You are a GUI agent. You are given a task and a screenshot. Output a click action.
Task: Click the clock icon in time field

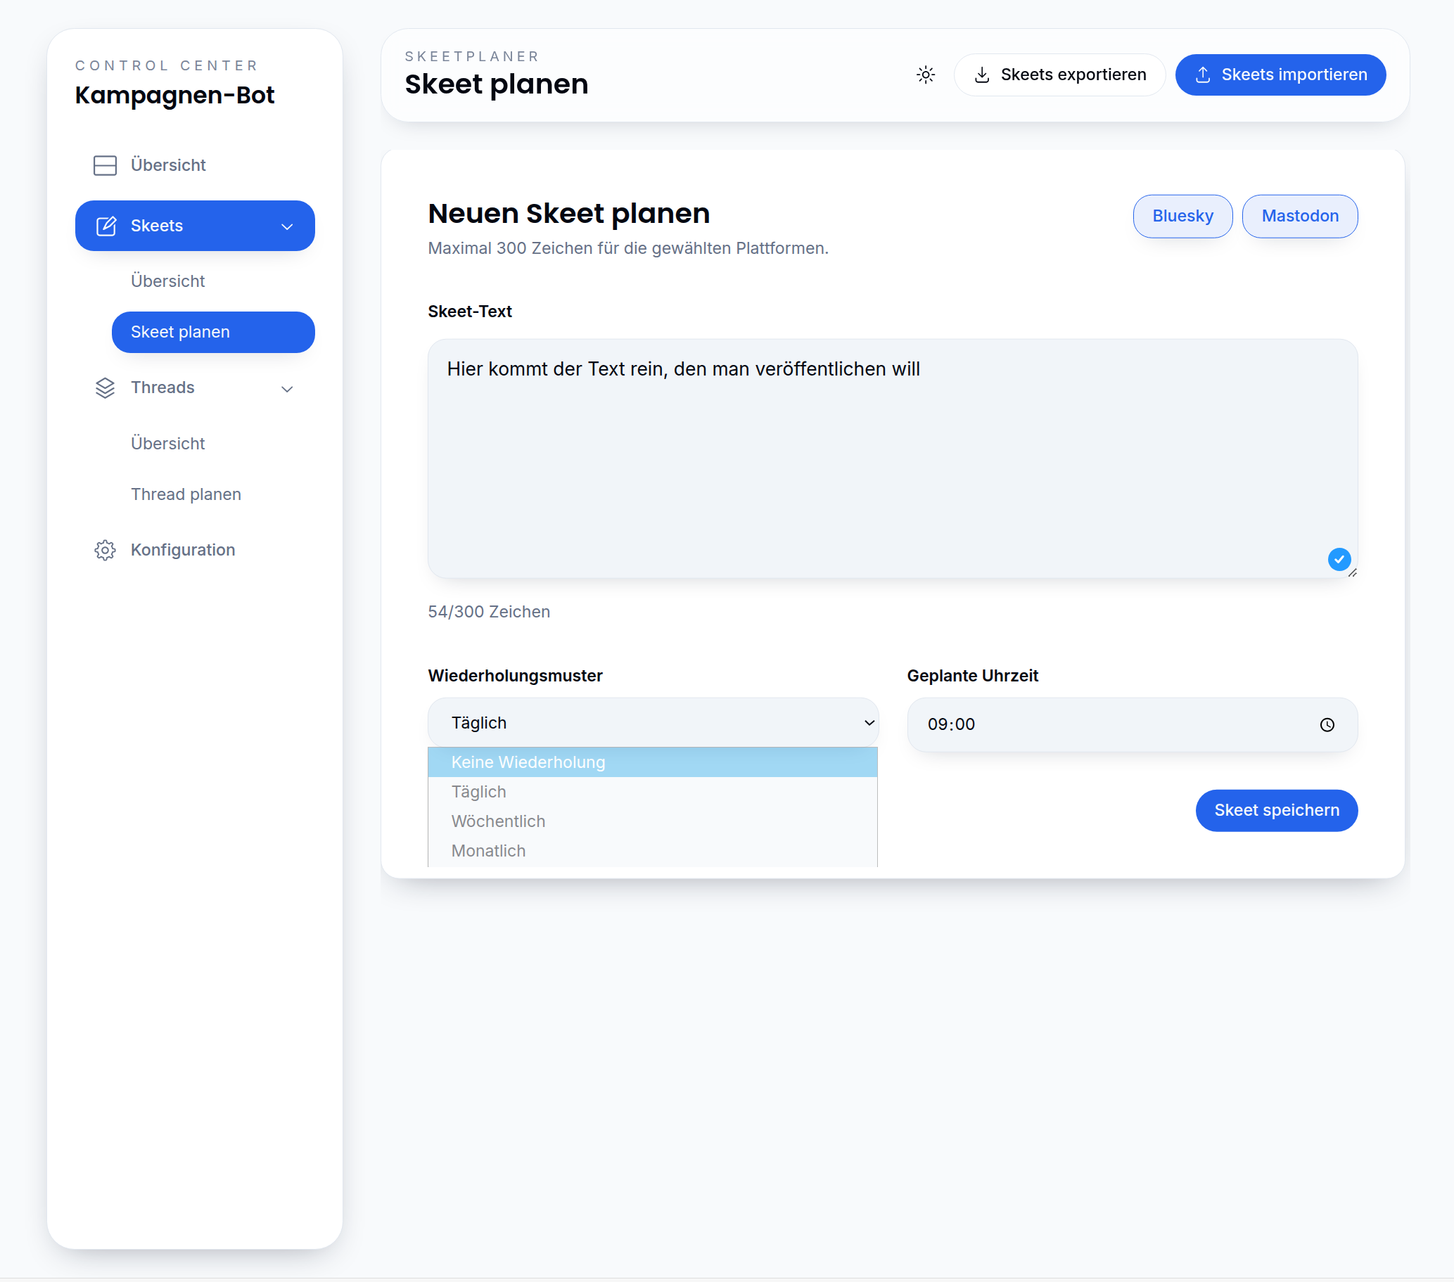1327,724
